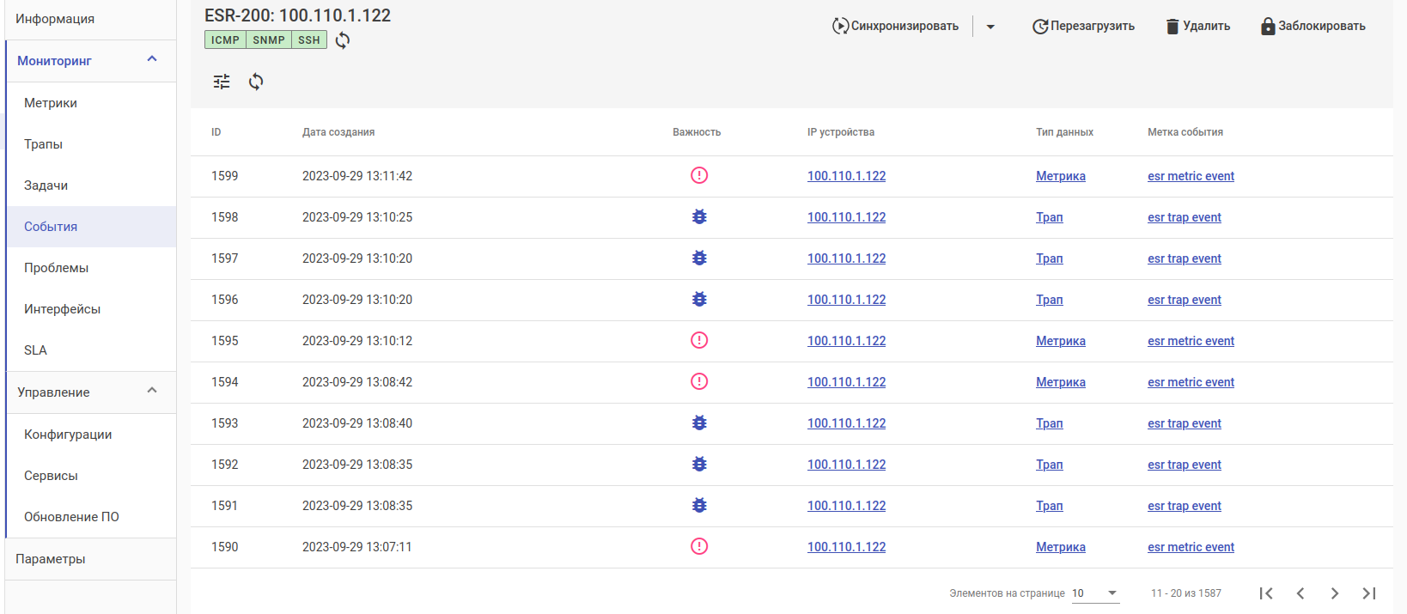
Task: Open the Метрики menu item
Action: coord(51,103)
